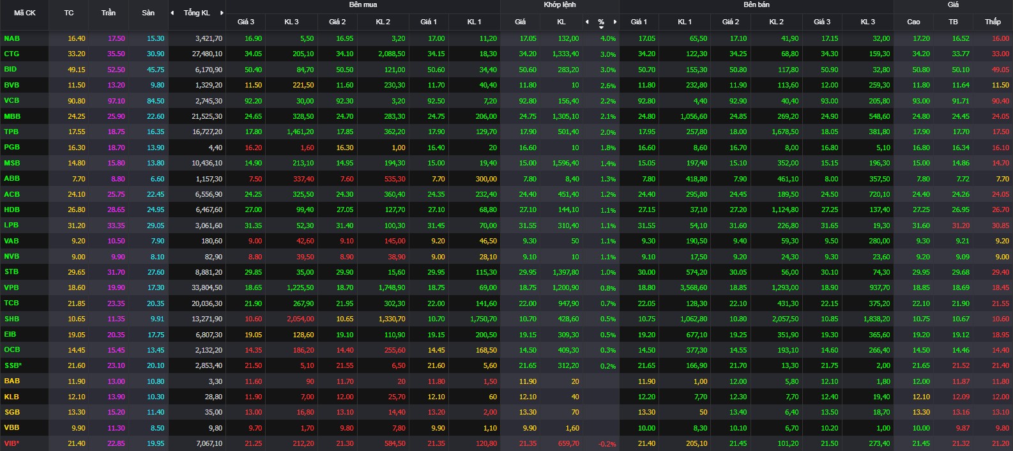Click Giá 3 header under Bên mua
1013x451 pixels.
(246, 22)
